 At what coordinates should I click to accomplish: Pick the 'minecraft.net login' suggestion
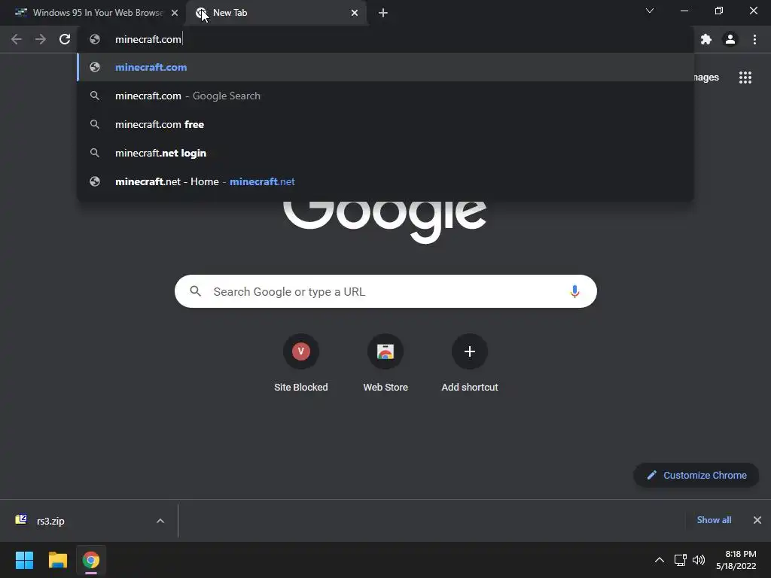pos(385,153)
